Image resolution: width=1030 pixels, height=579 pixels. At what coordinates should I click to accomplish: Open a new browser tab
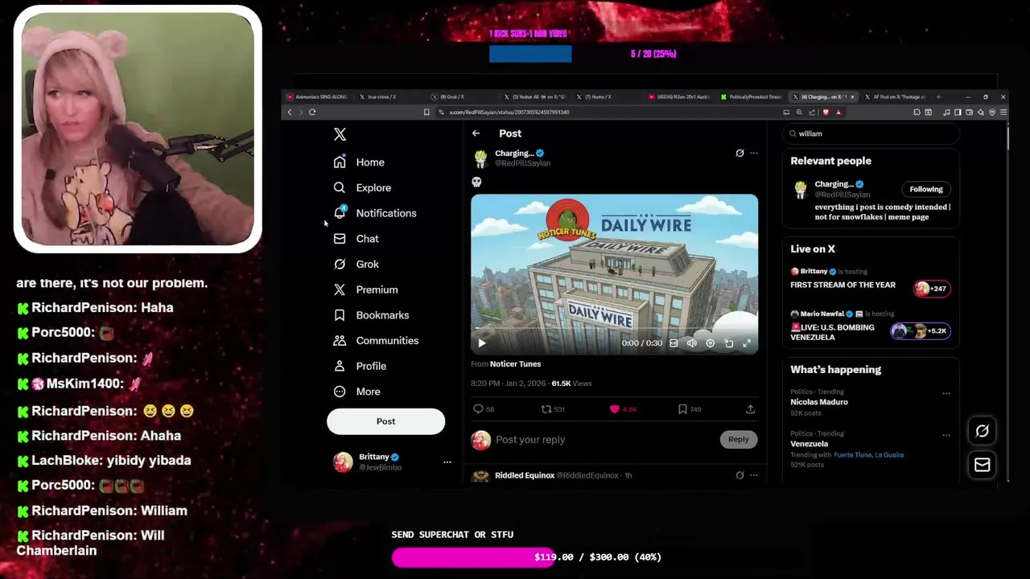click(938, 96)
